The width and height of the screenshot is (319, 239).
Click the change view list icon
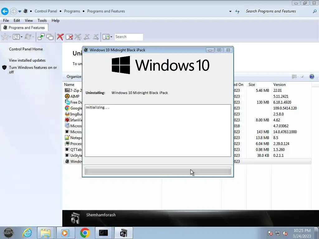(x=294, y=77)
